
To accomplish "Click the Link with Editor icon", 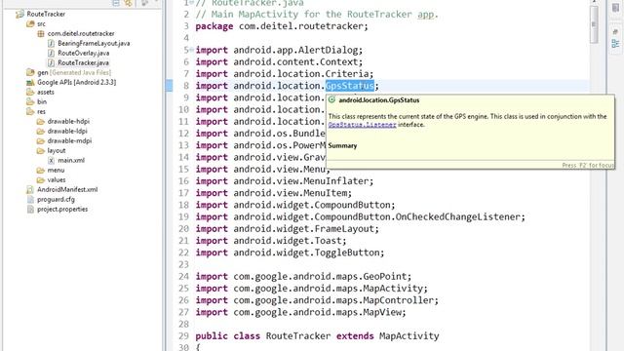I will click(128, 3).
